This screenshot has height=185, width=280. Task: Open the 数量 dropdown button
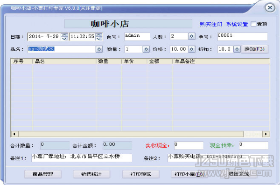(x=146, y=49)
